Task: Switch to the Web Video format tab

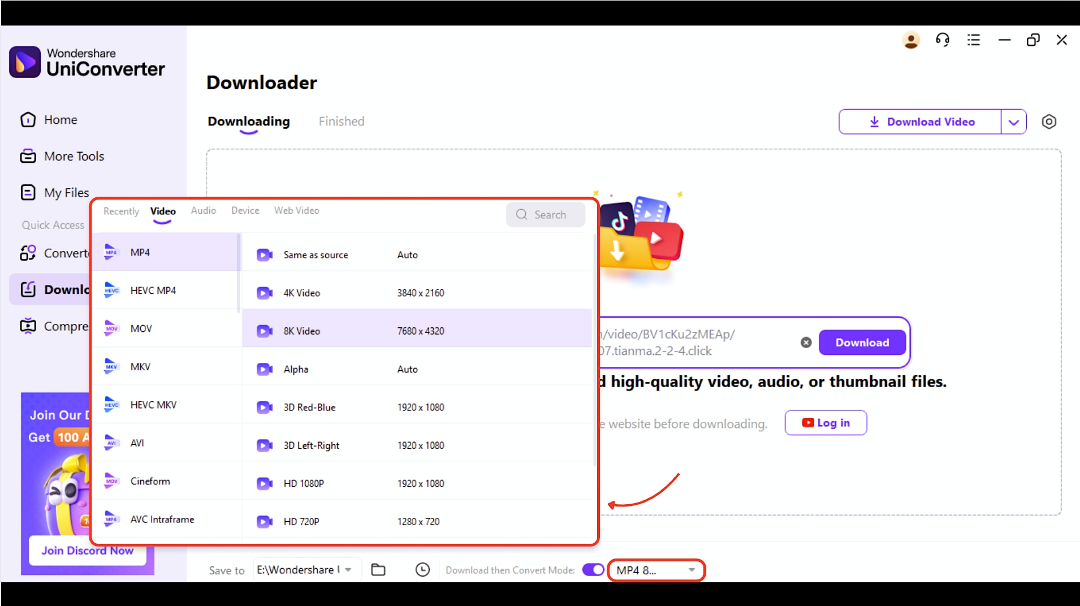Action: [297, 210]
